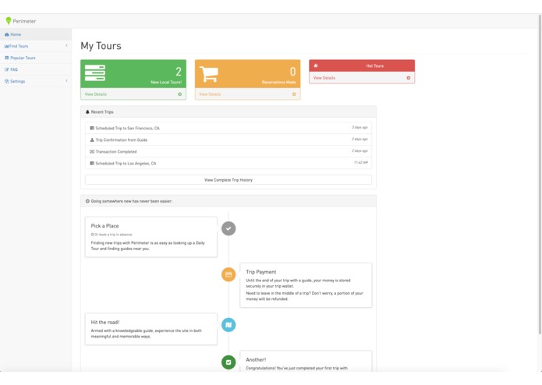Expand the Settings submenu arrow
This screenshot has width=542, height=385.
66,81
